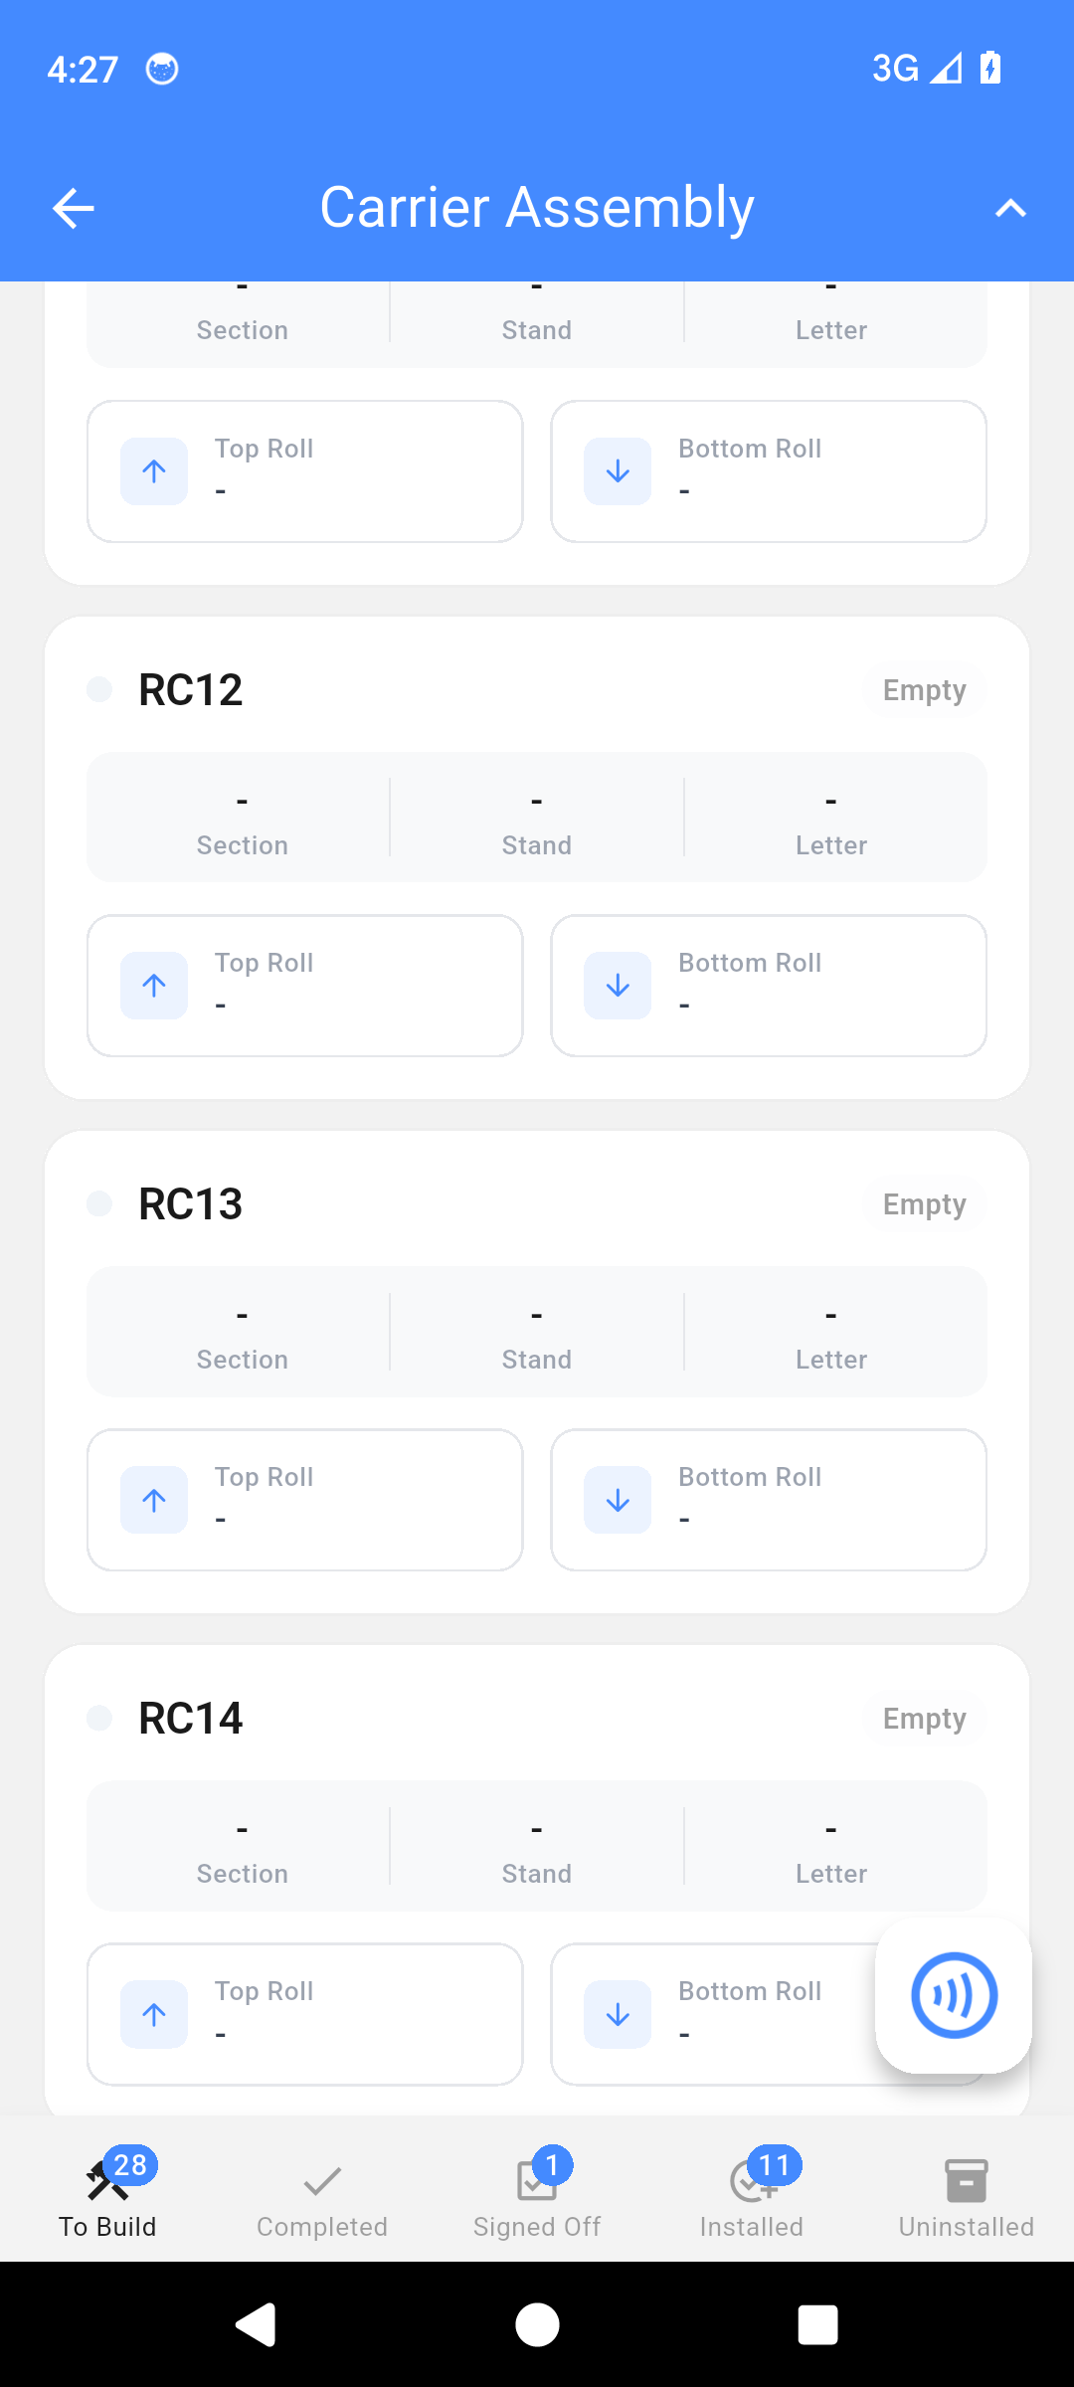The width and height of the screenshot is (1074, 2387).
Task: Go to the Installed tab
Action: point(752,2198)
